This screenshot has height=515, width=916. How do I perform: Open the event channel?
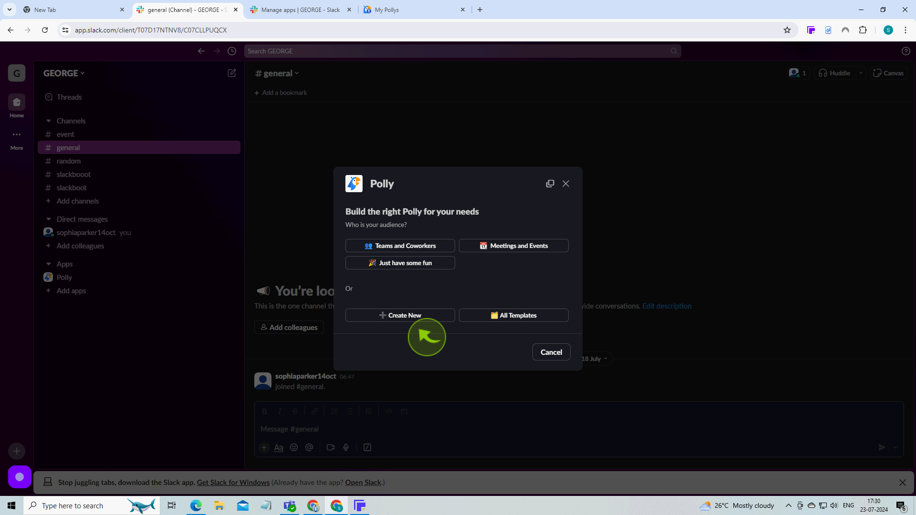click(x=139, y=134)
